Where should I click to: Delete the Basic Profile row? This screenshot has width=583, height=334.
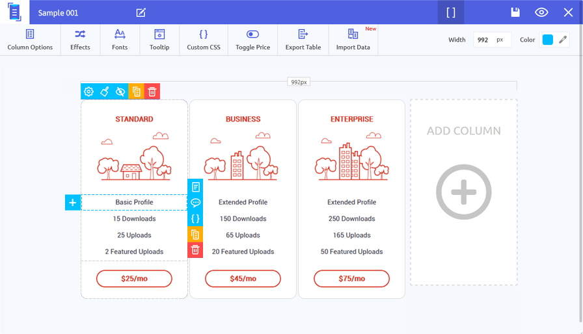click(x=195, y=250)
